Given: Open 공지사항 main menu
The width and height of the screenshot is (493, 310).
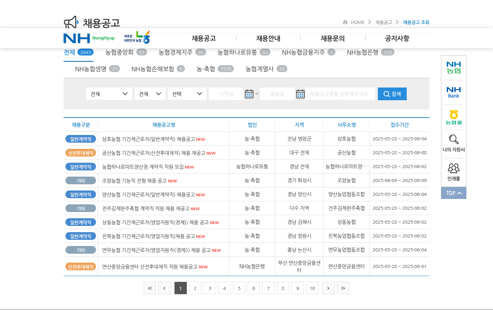Looking at the screenshot, I should point(397,38).
